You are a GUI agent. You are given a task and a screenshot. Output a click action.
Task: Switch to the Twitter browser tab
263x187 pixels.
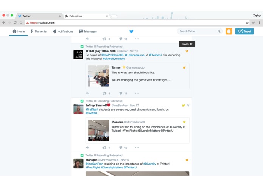click(x=40, y=16)
